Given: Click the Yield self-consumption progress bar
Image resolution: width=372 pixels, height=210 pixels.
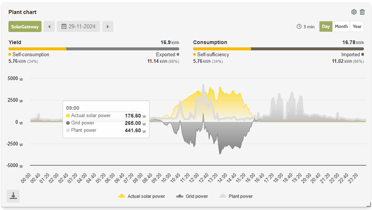Looking at the screenshot, I should (37, 49).
